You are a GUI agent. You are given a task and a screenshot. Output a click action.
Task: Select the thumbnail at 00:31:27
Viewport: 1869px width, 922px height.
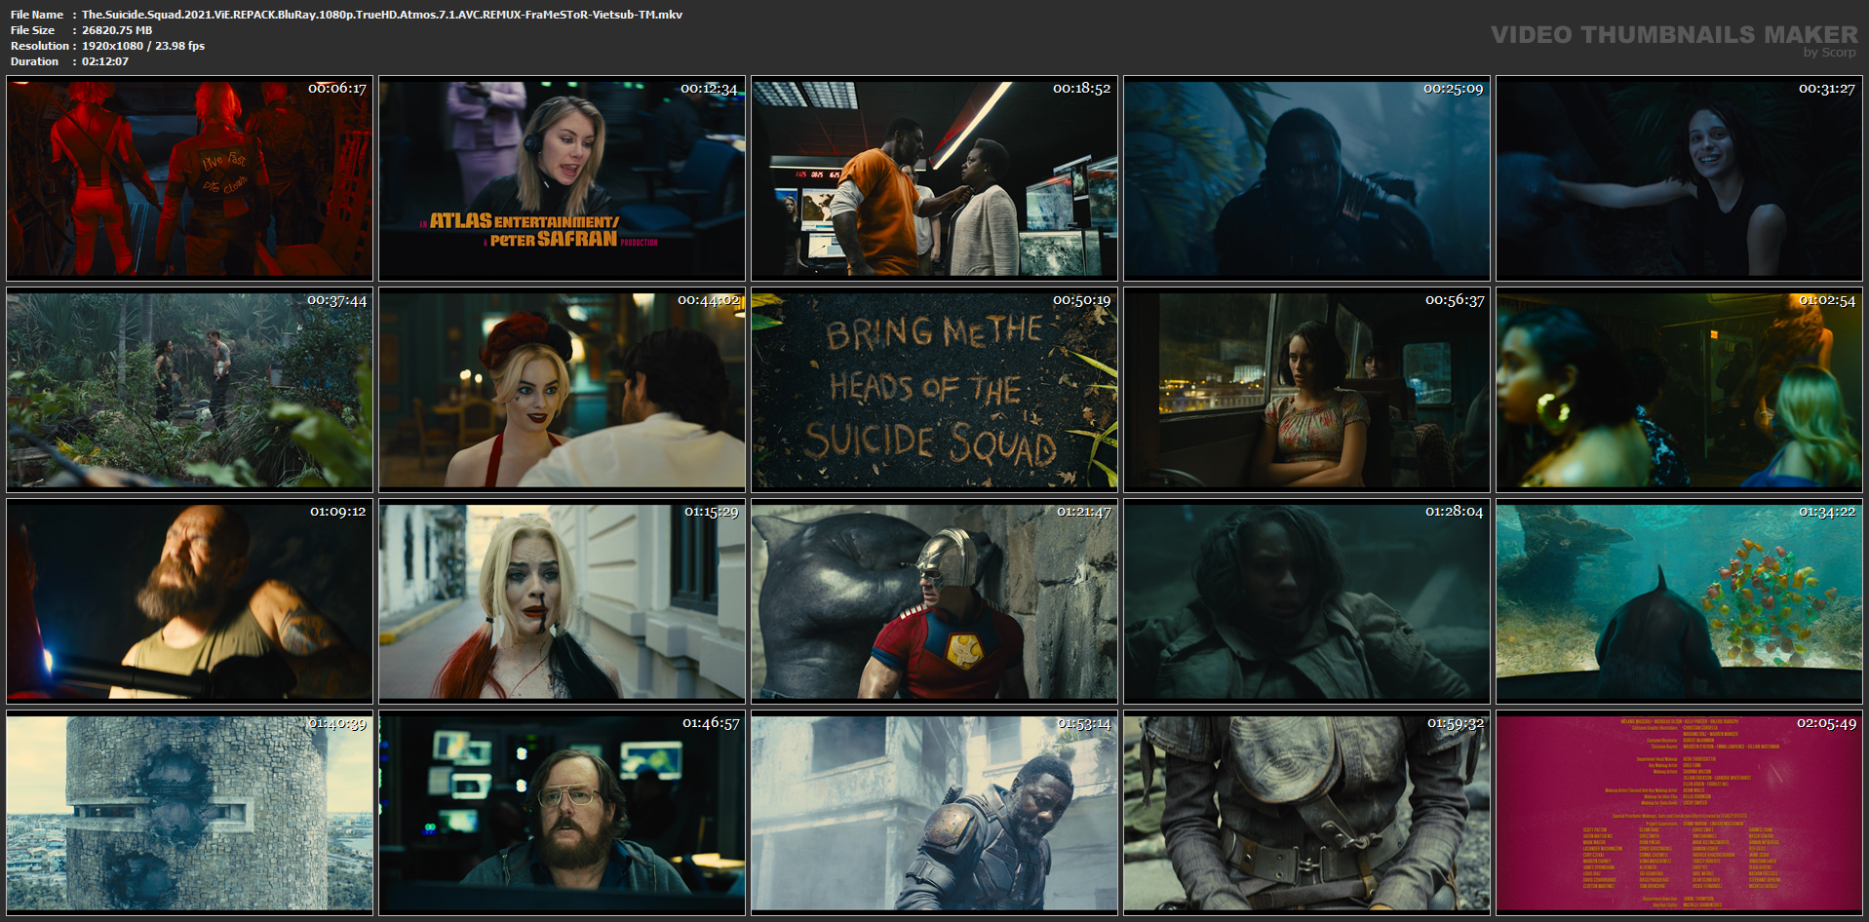click(x=1679, y=178)
